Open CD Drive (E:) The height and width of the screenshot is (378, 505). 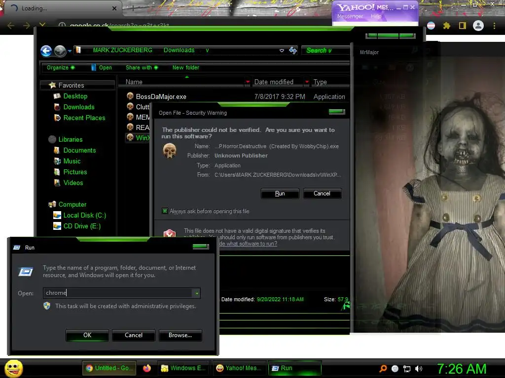pos(82,226)
